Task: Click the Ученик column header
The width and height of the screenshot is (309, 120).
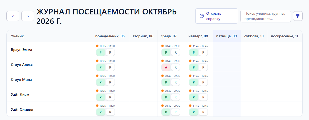Action: 49,36
